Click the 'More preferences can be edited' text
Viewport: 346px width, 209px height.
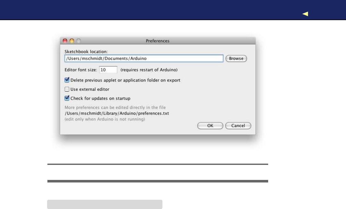pyautogui.click(x=115, y=107)
